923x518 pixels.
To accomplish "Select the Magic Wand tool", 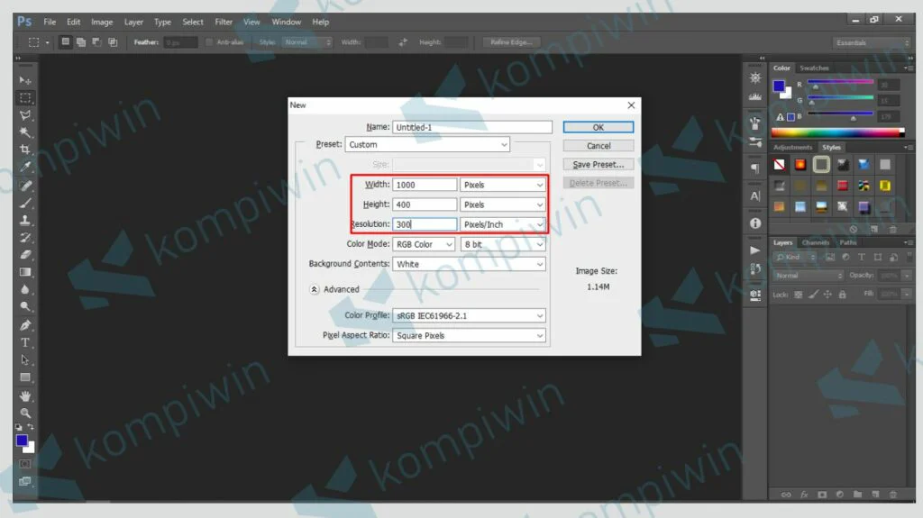I will point(25,132).
